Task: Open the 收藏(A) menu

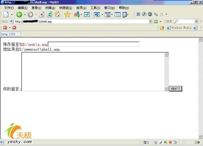Action: click(x=50, y=8)
